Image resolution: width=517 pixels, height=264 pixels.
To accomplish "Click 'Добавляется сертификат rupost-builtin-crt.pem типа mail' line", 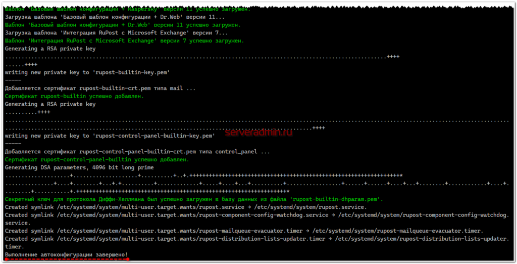I will (100, 88).
